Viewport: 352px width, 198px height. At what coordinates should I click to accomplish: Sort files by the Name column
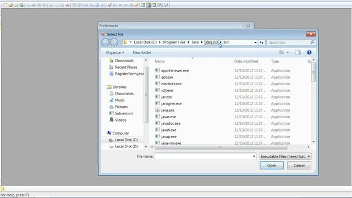point(159,61)
